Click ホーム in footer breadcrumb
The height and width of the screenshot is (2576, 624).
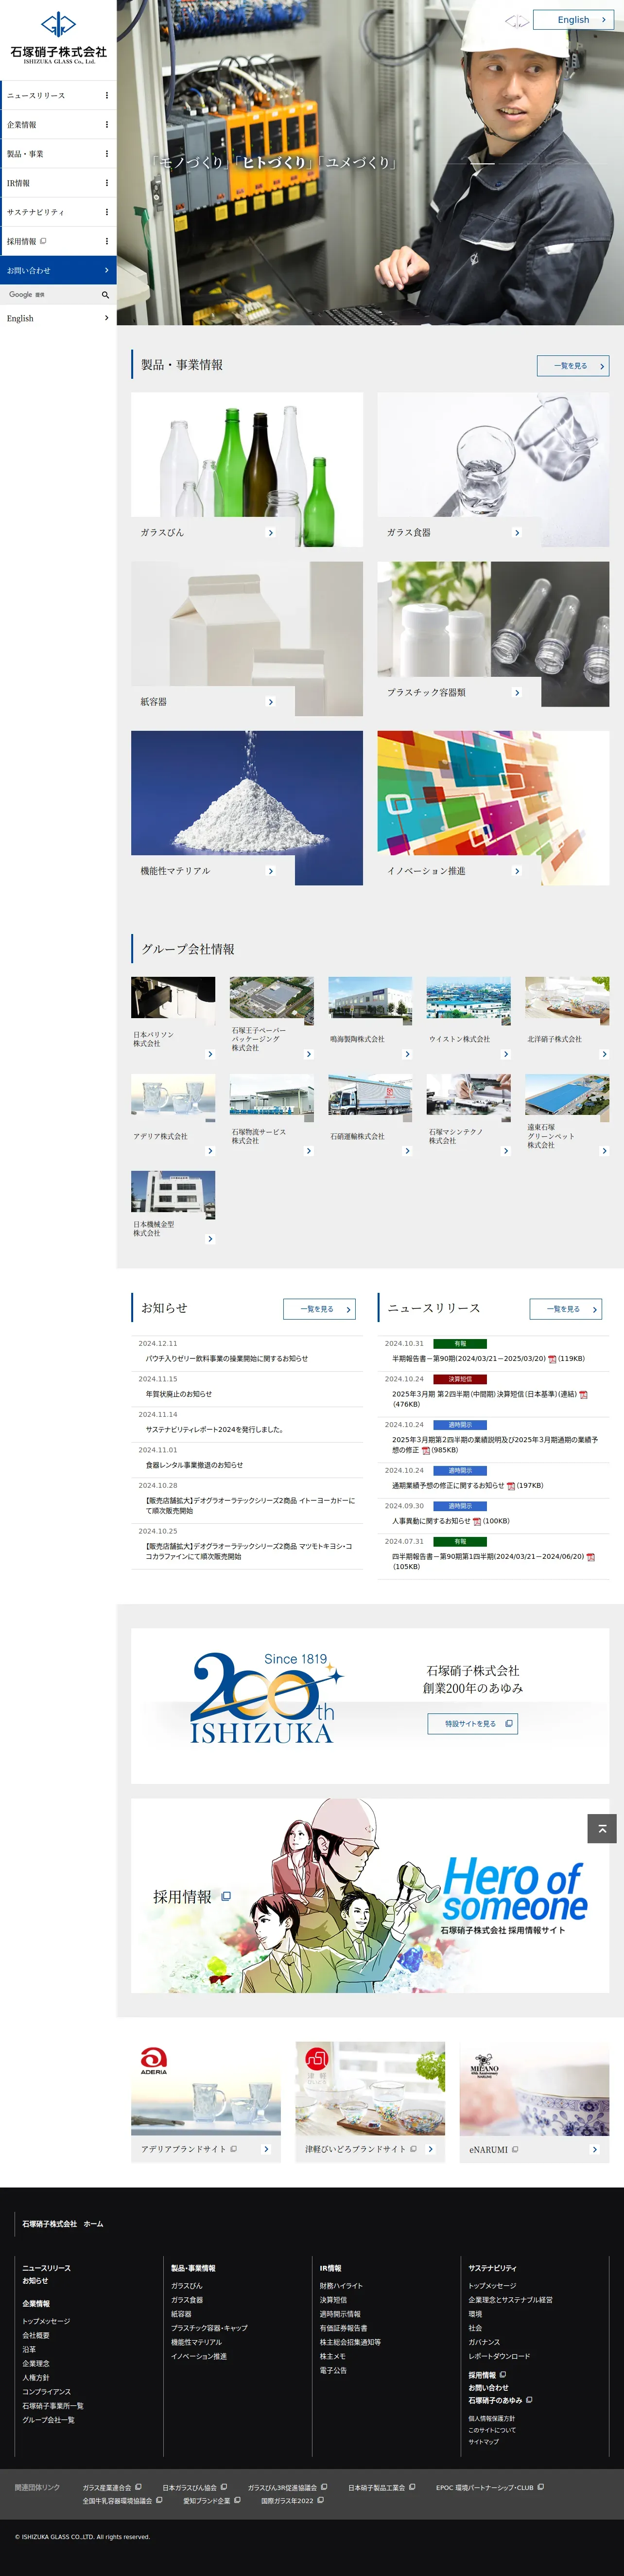click(93, 2224)
